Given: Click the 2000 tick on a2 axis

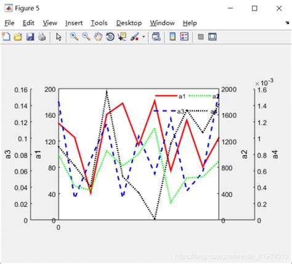Looking at the screenshot, I should [229, 89].
